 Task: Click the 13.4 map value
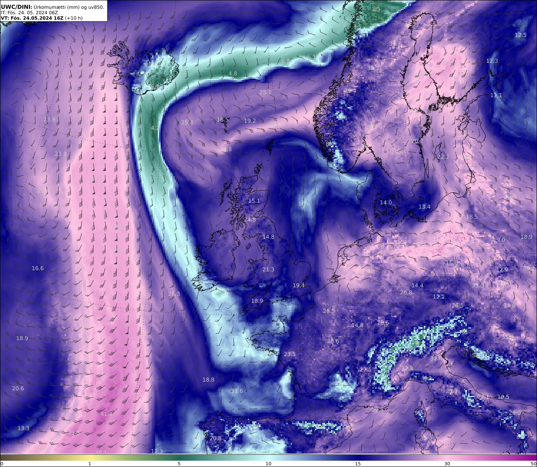pos(425,207)
